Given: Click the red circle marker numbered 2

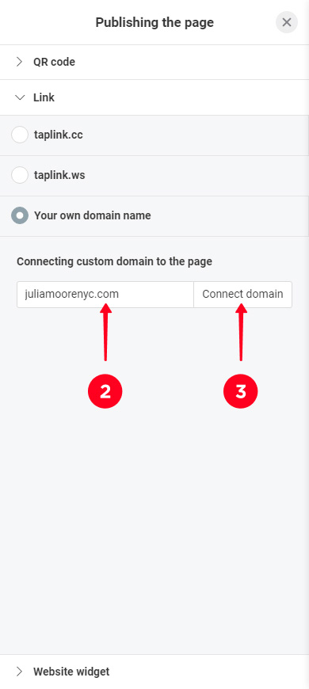Looking at the screenshot, I should point(105,391).
